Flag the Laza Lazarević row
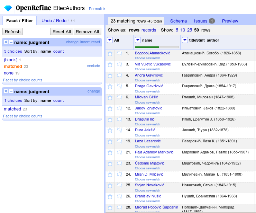Screen dimensions: 256x213 coord(119,141)
